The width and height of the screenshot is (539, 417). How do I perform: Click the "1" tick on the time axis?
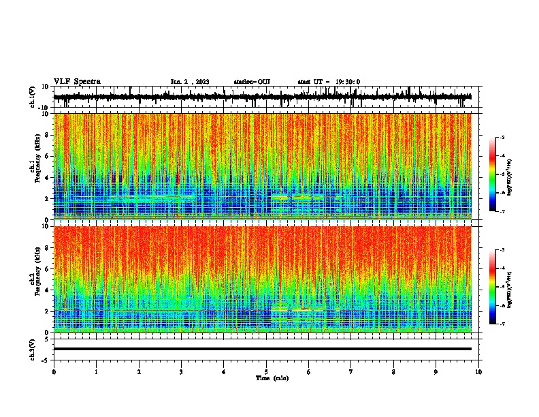coord(96,372)
